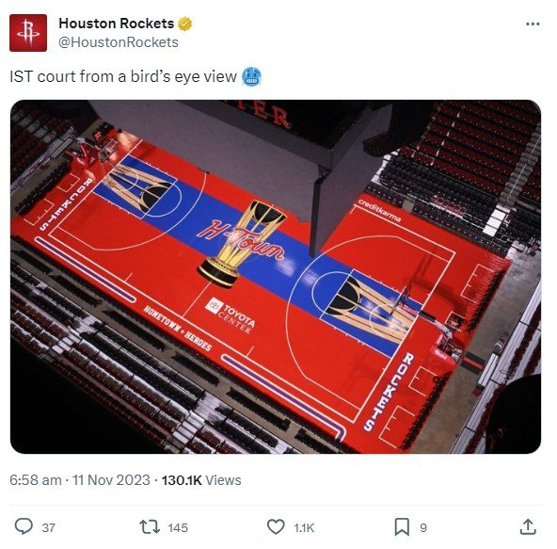Visit the @HoustonRockets handle link
Image resolution: width=557 pixels, height=549 pixels.
click(x=119, y=42)
